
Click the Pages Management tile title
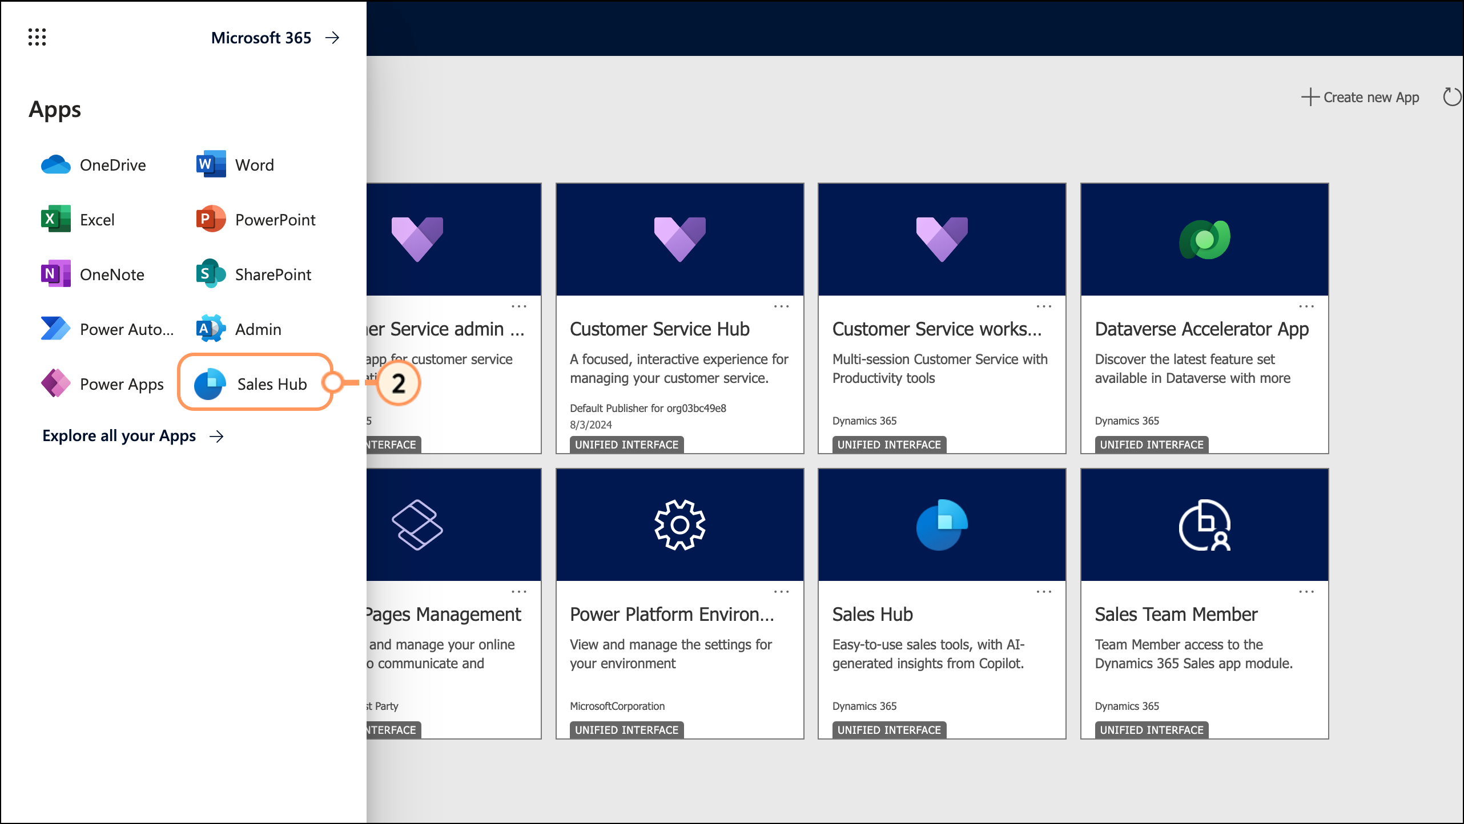pyautogui.click(x=444, y=615)
